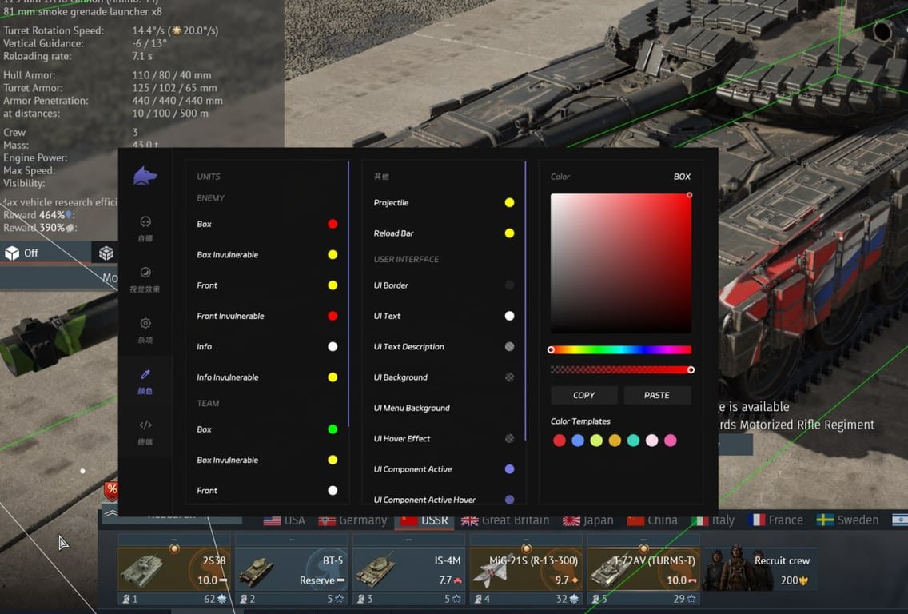Click the PASTE color button
908x614 pixels.
point(657,395)
